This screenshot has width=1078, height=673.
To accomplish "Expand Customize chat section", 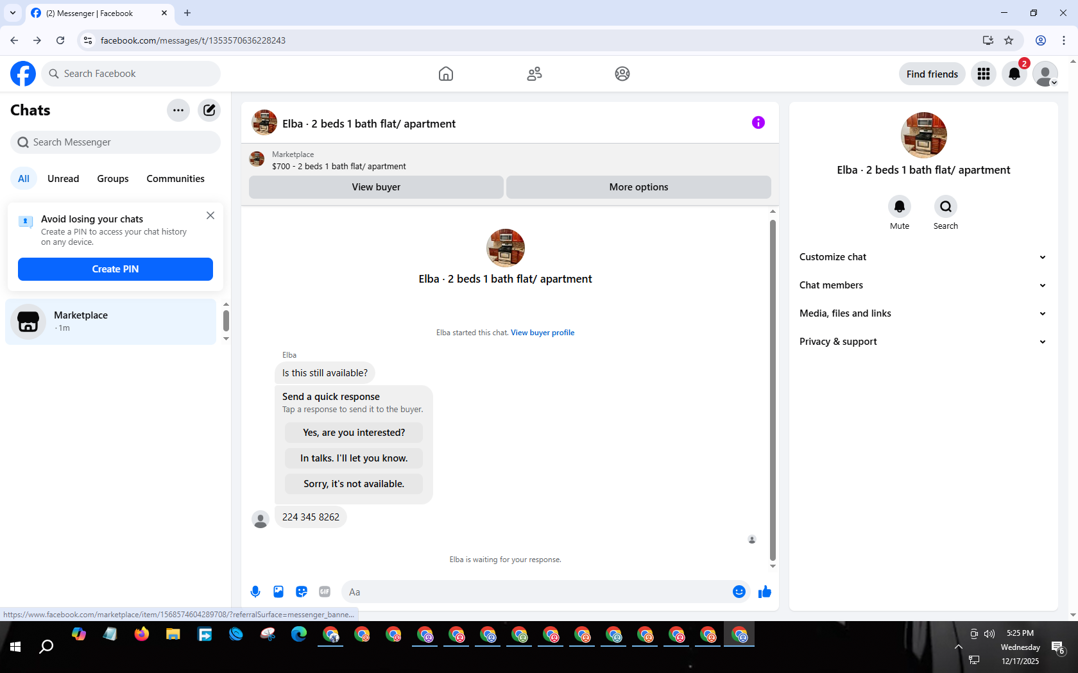I will pyautogui.click(x=923, y=257).
